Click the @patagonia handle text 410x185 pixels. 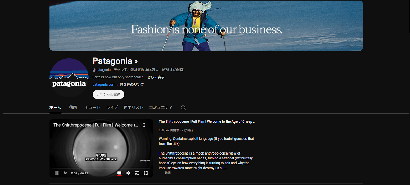tap(101, 70)
